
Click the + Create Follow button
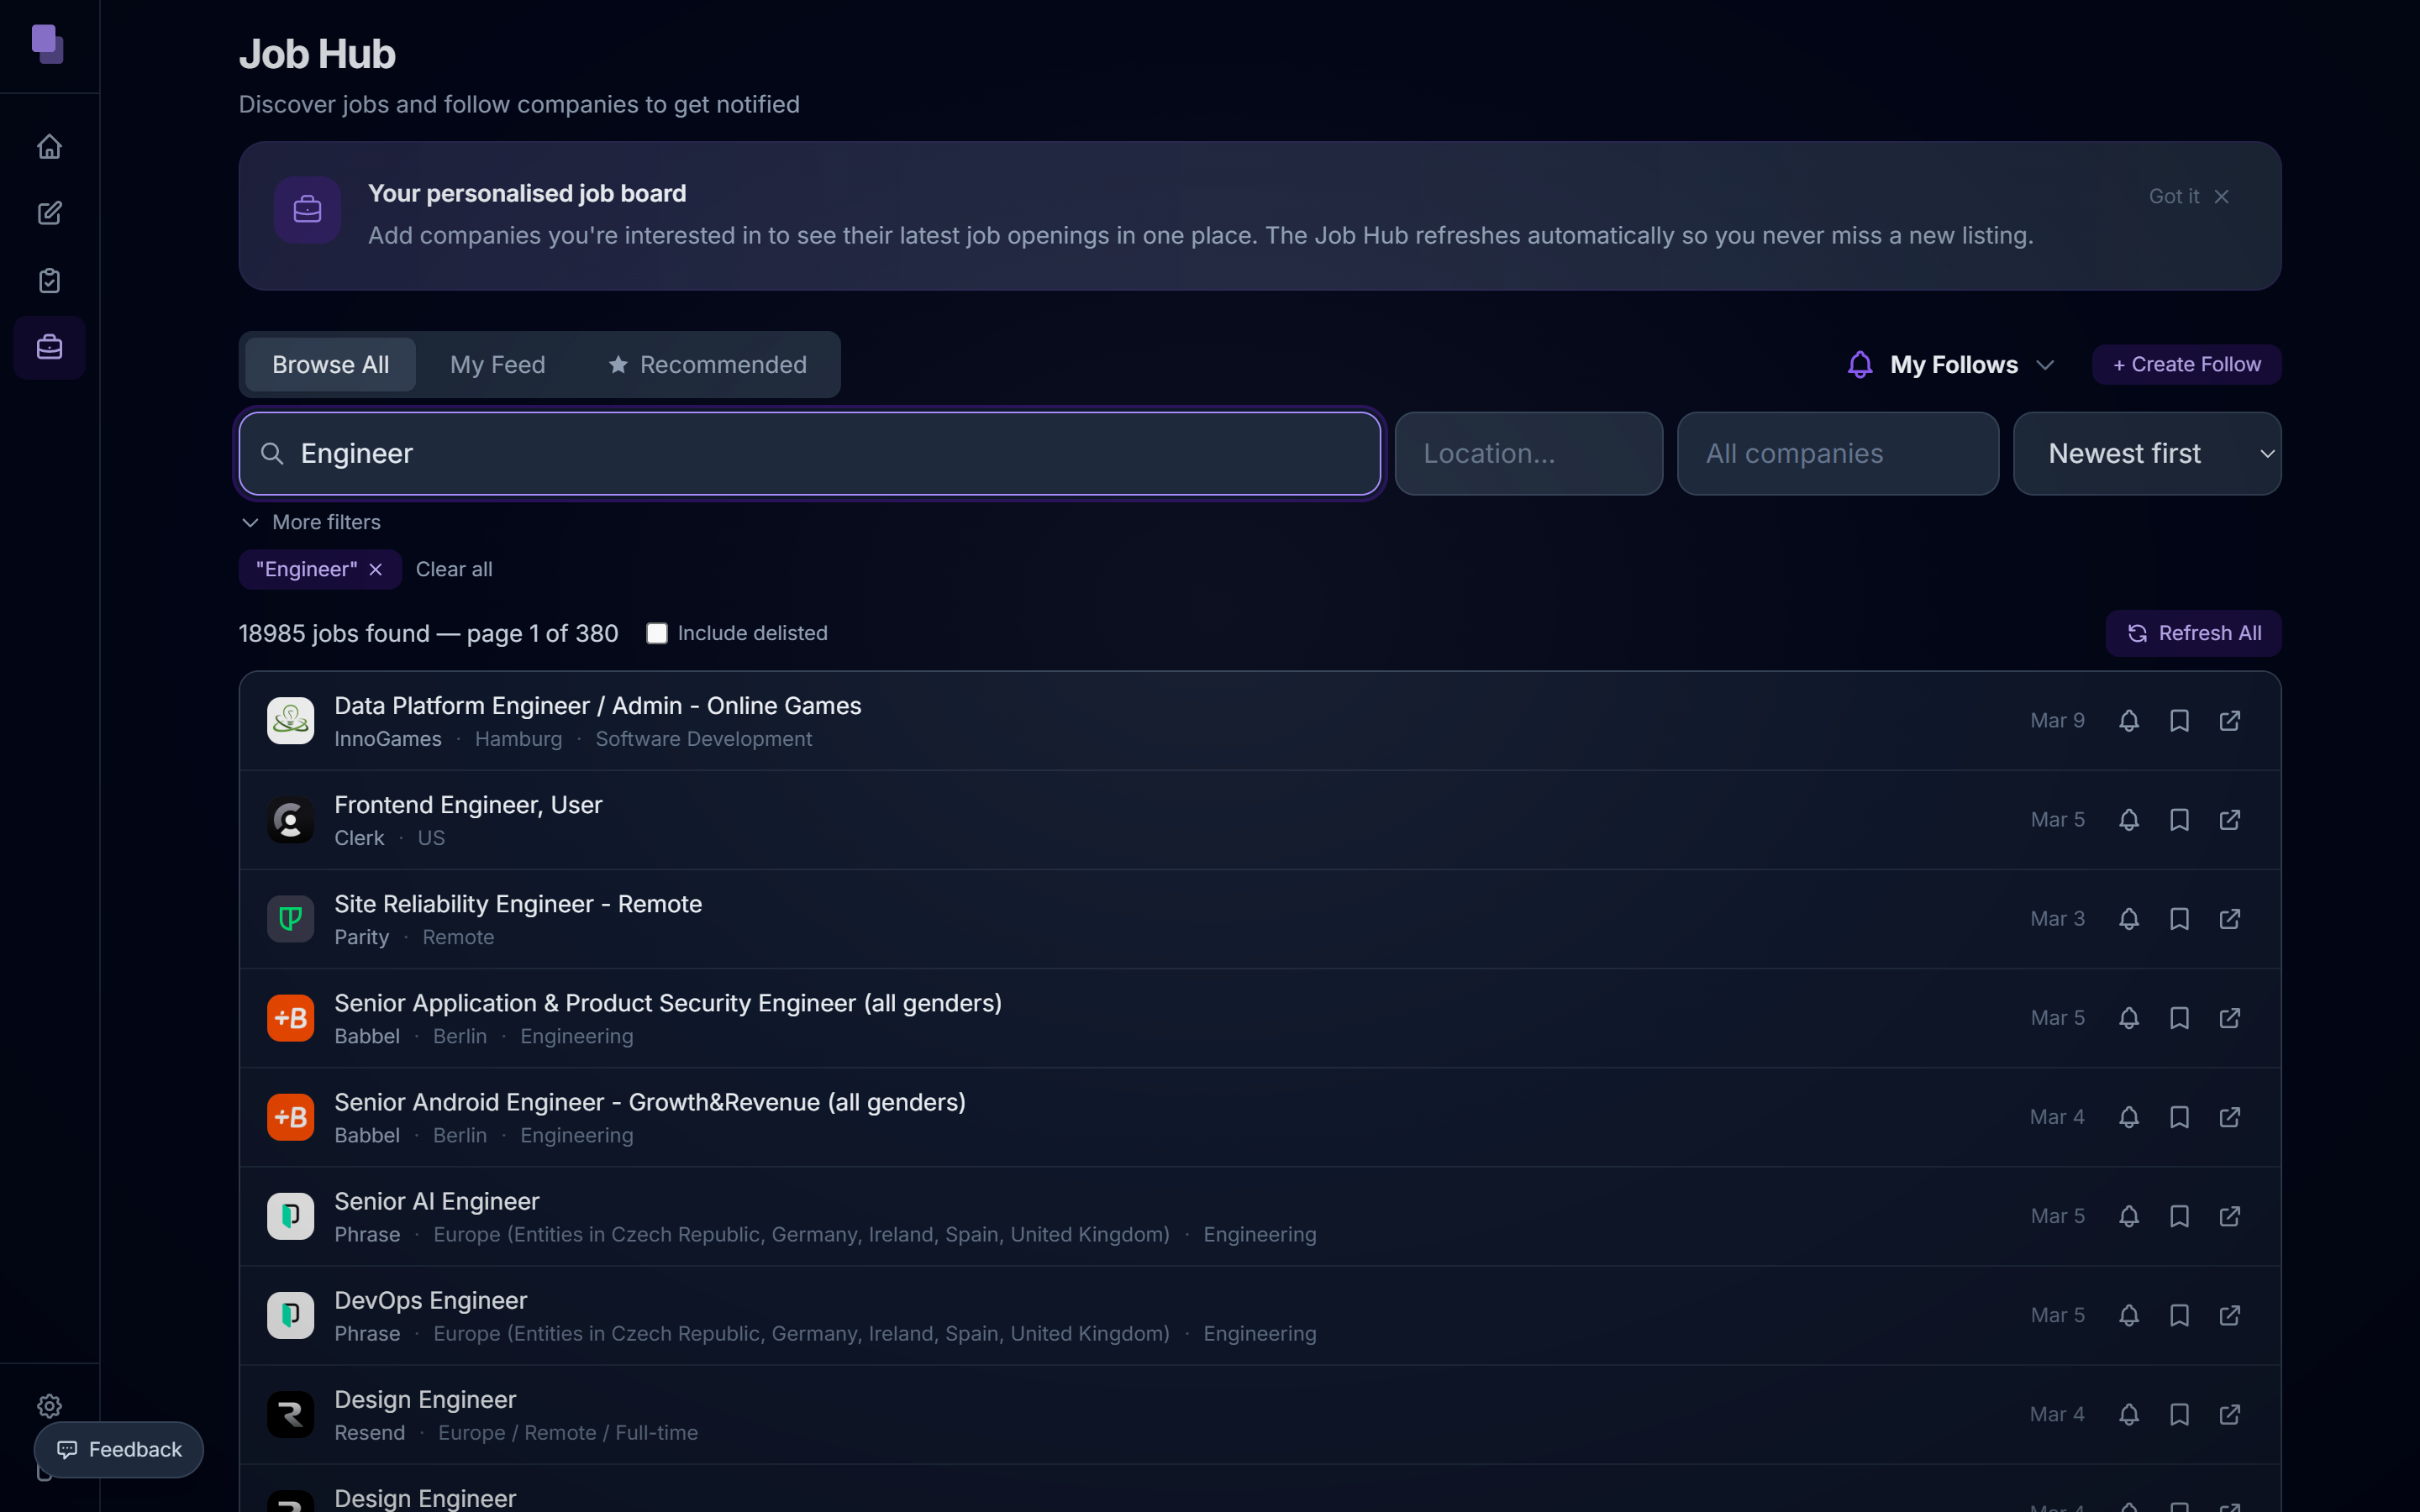(x=2186, y=364)
